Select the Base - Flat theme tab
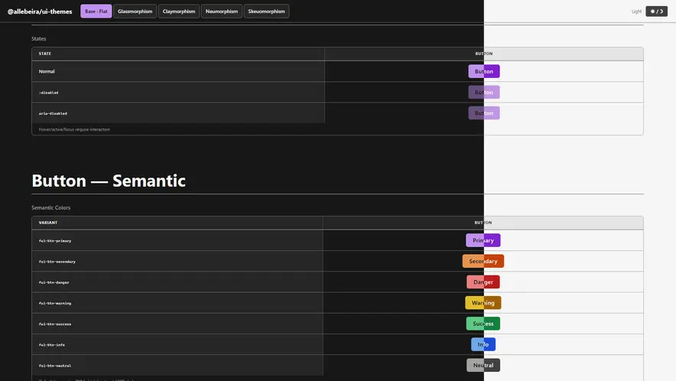 [x=96, y=11]
